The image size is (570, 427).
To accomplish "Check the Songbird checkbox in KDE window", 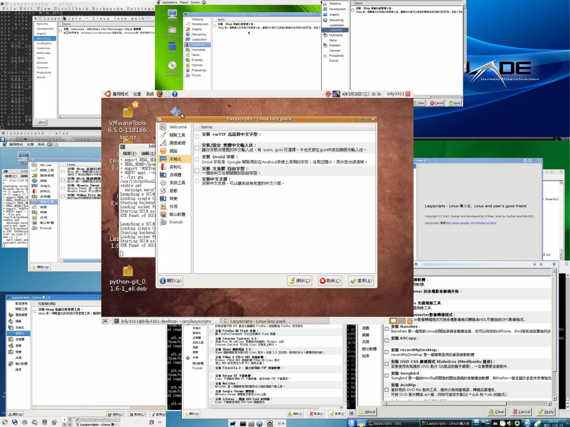I will [x=387, y=375].
